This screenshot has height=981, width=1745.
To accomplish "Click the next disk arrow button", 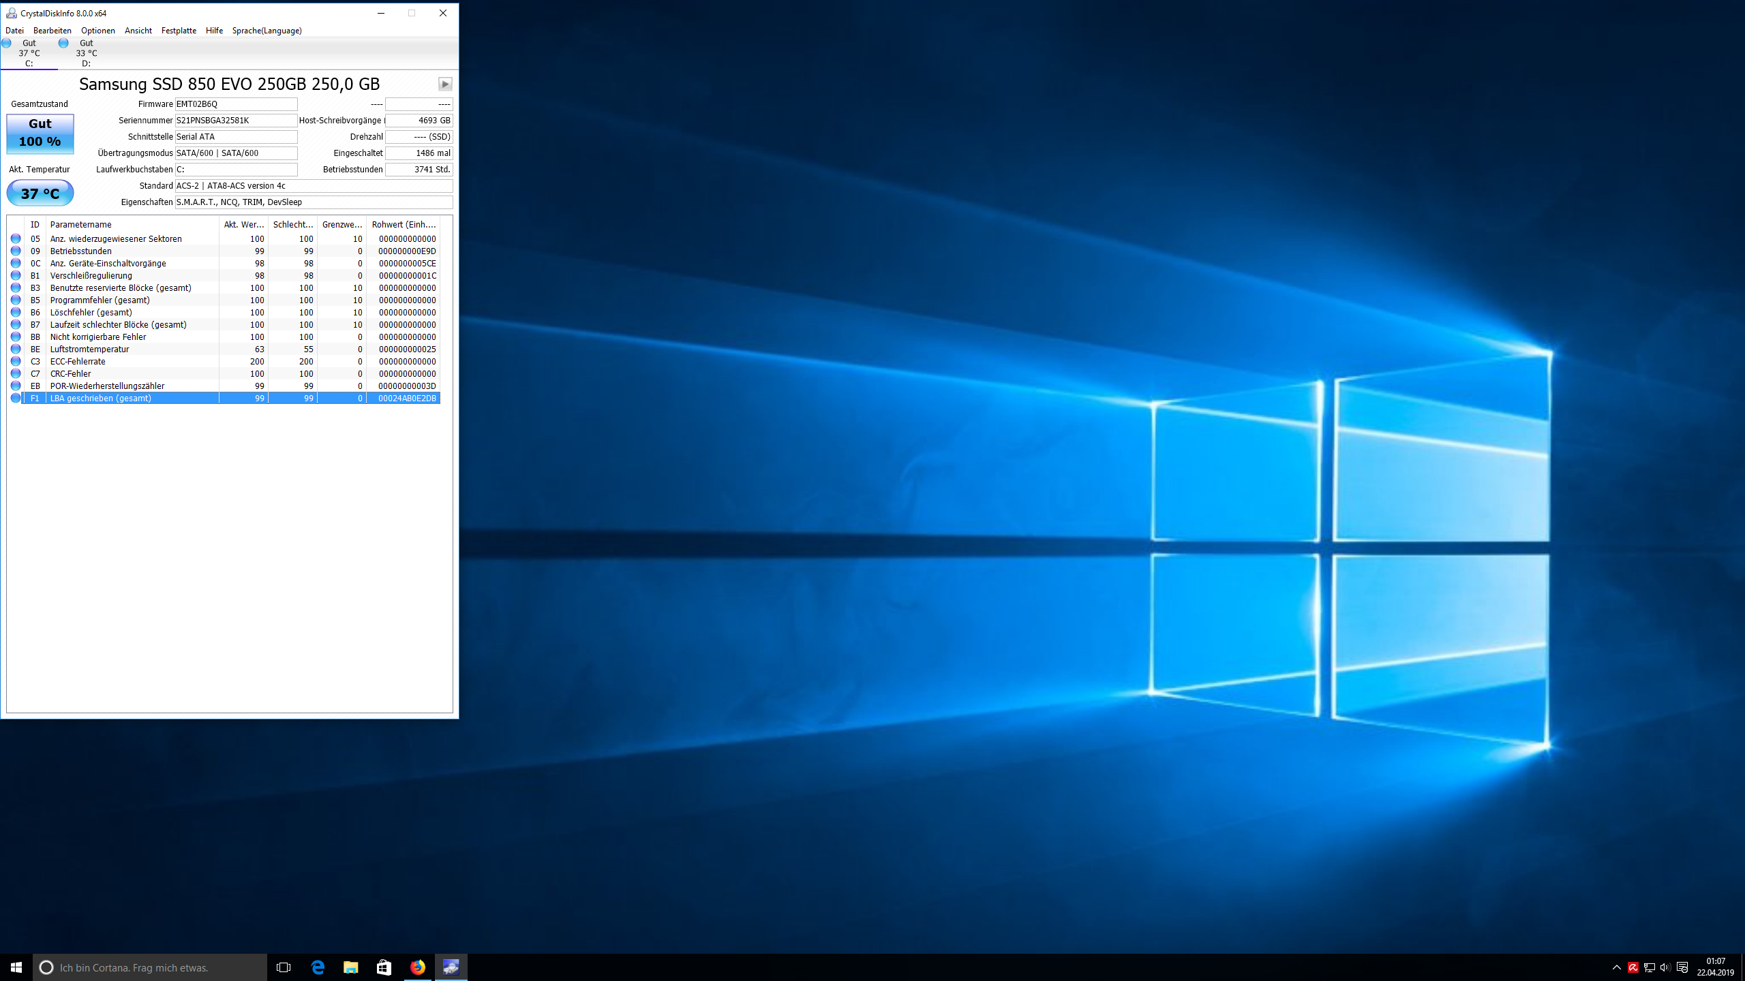I will pos(445,84).
